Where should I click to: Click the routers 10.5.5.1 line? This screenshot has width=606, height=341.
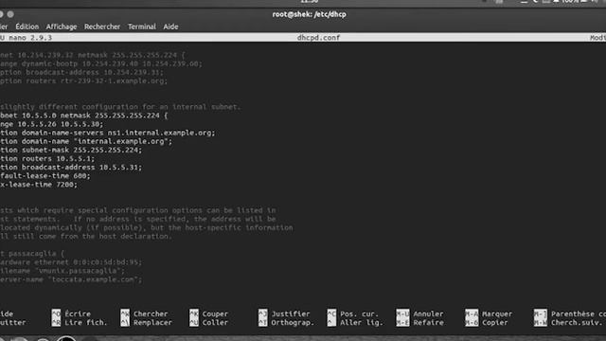[47, 158]
